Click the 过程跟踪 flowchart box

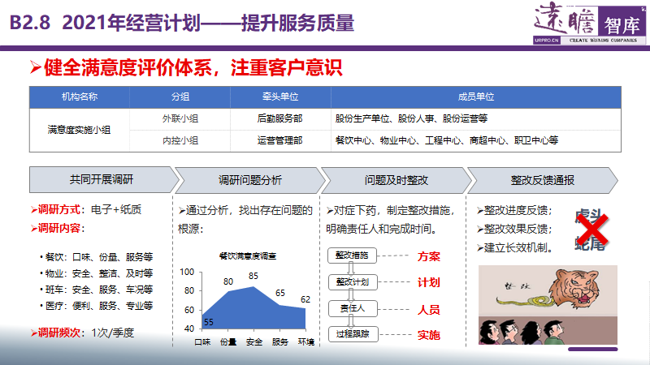(x=353, y=333)
